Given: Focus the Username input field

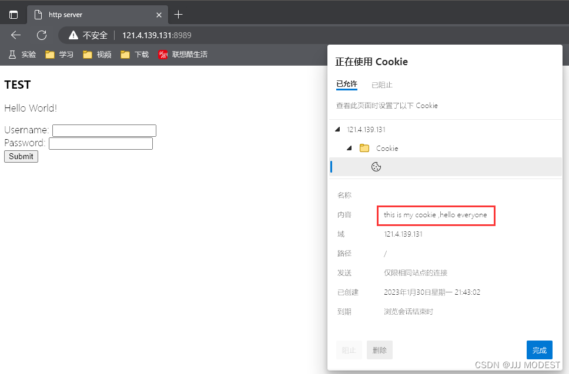Looking at the screenshot, I should click(104, 130).
